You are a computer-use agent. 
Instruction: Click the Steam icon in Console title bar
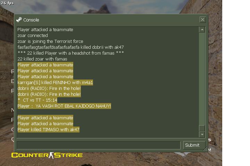pos(19,20)
